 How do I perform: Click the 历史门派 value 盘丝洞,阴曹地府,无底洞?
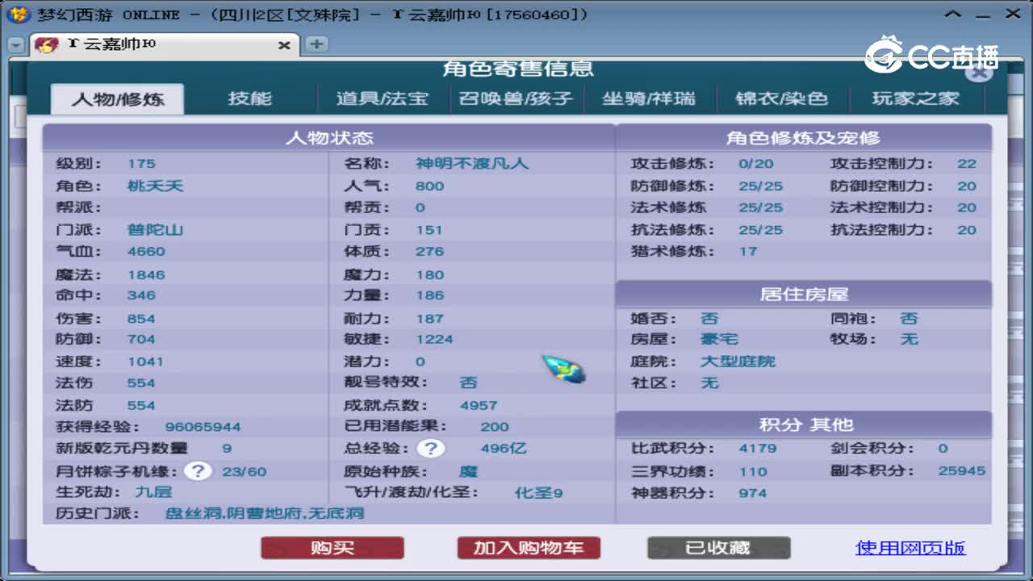click(x=265, y=513)
